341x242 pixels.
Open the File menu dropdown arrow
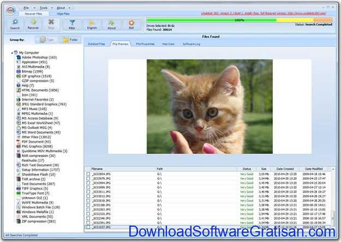[34, 8]
